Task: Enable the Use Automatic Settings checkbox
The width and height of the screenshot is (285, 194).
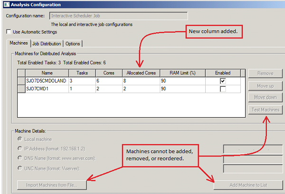Action: click(x=9, y=32)
